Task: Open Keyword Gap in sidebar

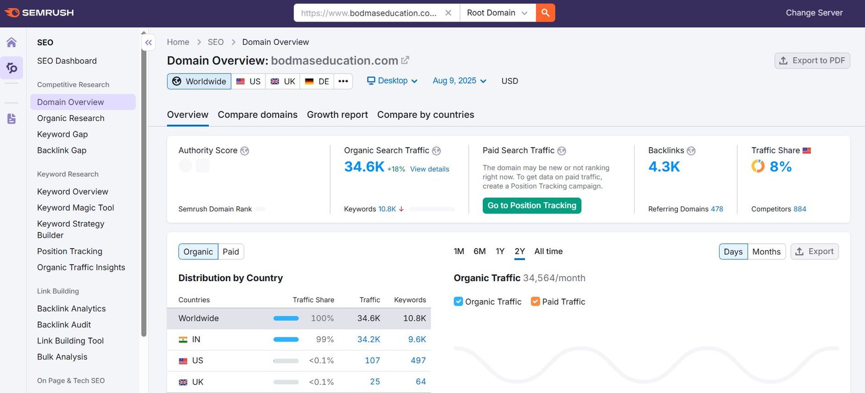Action: click(62, 135)
